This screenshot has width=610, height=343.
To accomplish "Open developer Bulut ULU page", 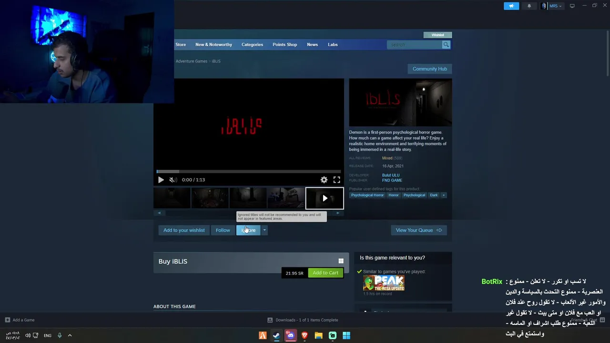I will [391, 175].
